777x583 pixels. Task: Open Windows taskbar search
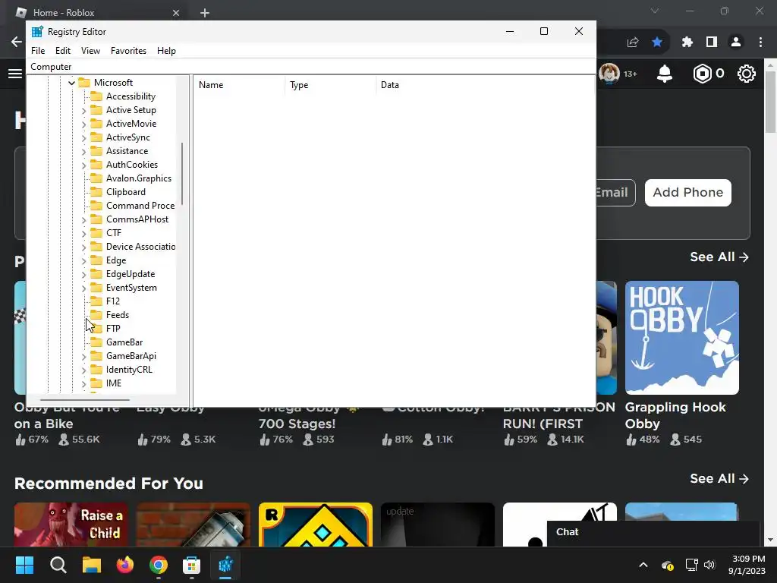tap(58, 565)
